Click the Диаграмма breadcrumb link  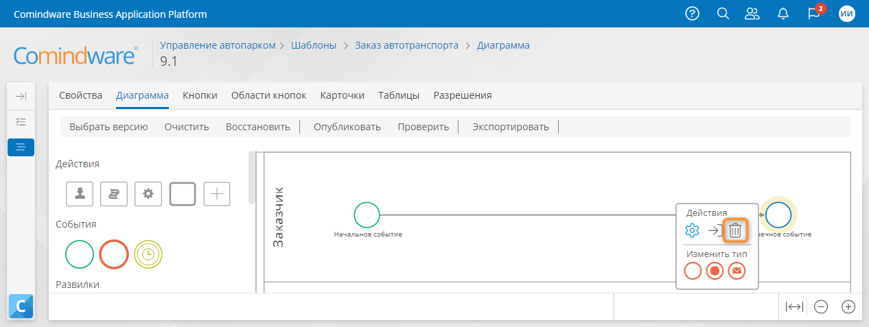click(503, 45)
